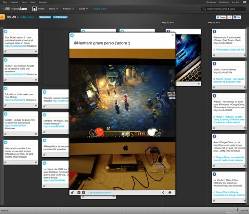Open the Profile avatar icon
The image size is (249, 214).
point(34,9)
